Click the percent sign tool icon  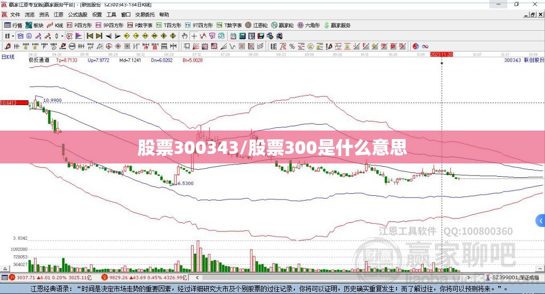click(292, 47)
